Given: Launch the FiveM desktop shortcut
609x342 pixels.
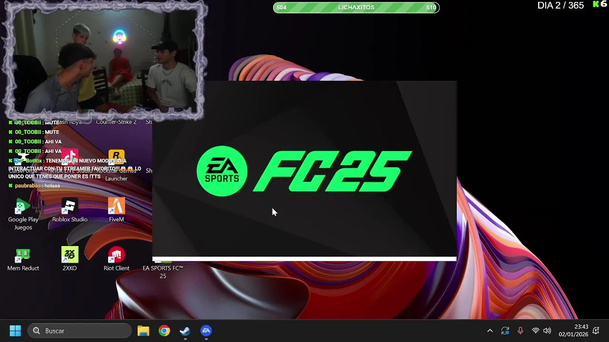Looking at the screenshot, I should tap(116, 211).
